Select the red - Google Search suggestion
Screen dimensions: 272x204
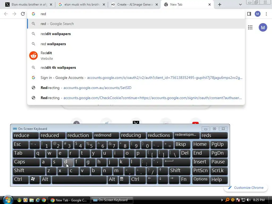coord(136,24)
